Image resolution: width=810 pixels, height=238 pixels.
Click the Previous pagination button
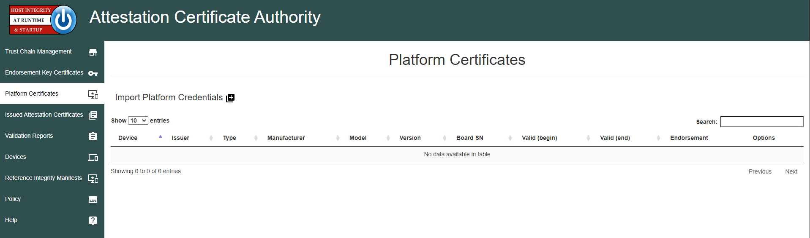coord(760,171)
